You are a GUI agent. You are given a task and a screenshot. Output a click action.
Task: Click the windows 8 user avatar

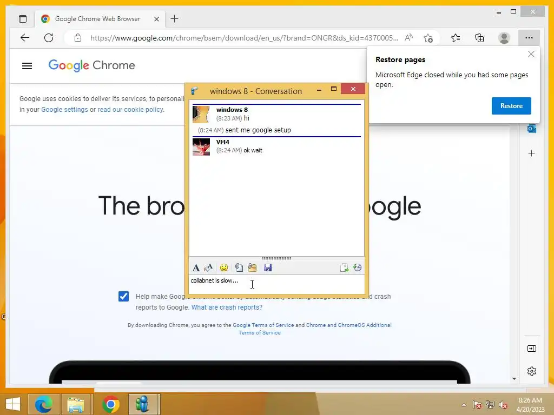point(201,115)
